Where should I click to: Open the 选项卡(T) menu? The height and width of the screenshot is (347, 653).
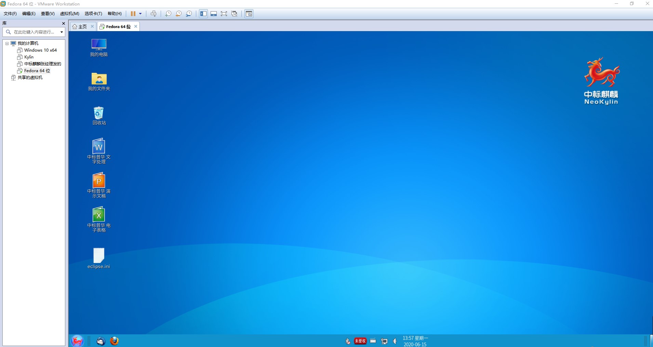pyautogui.click(x=93, y=14)
